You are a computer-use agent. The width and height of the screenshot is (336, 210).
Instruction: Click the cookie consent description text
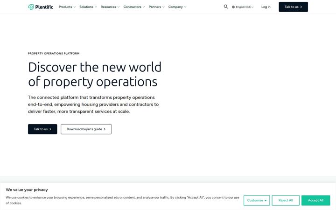(122, 200)
